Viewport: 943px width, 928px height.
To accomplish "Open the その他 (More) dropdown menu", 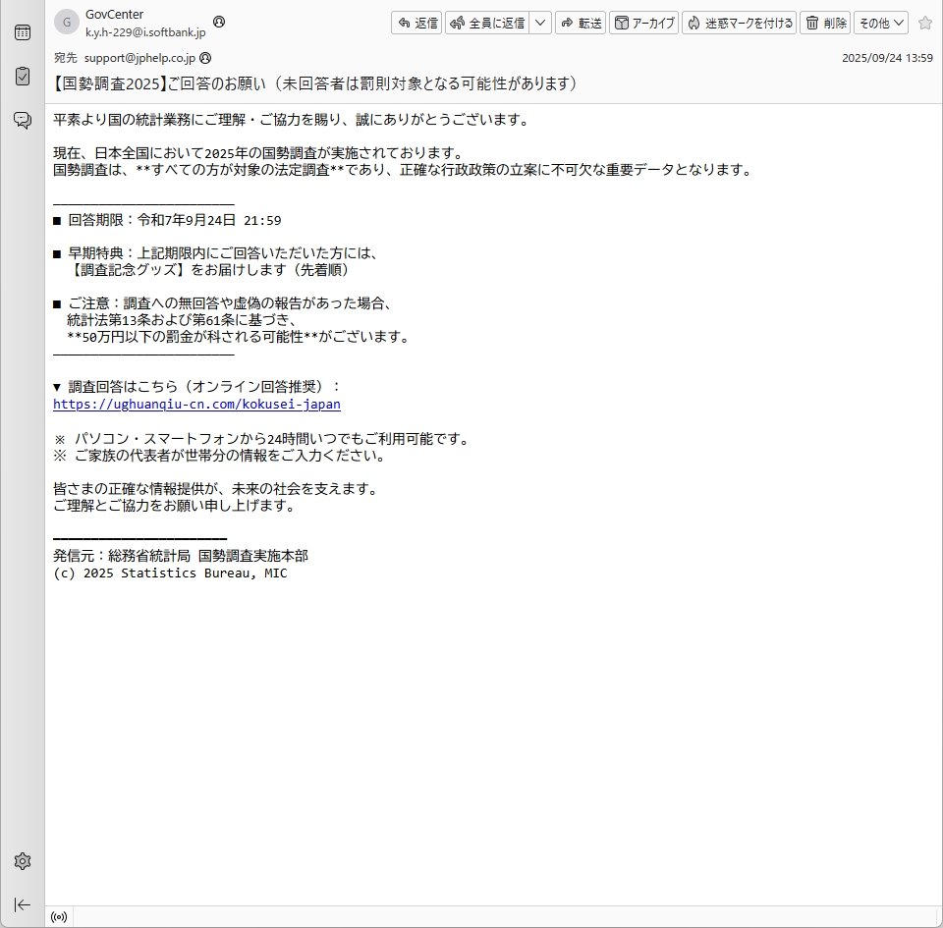I will [880, 23].
